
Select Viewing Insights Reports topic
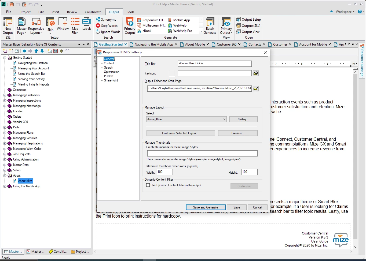(34, 84)
